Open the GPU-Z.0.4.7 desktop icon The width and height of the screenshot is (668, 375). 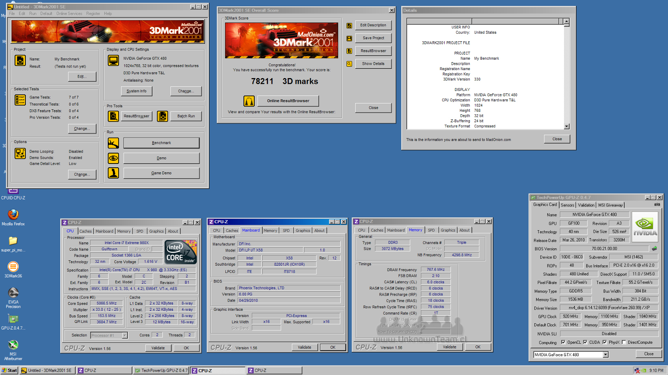tap(13, 319)
